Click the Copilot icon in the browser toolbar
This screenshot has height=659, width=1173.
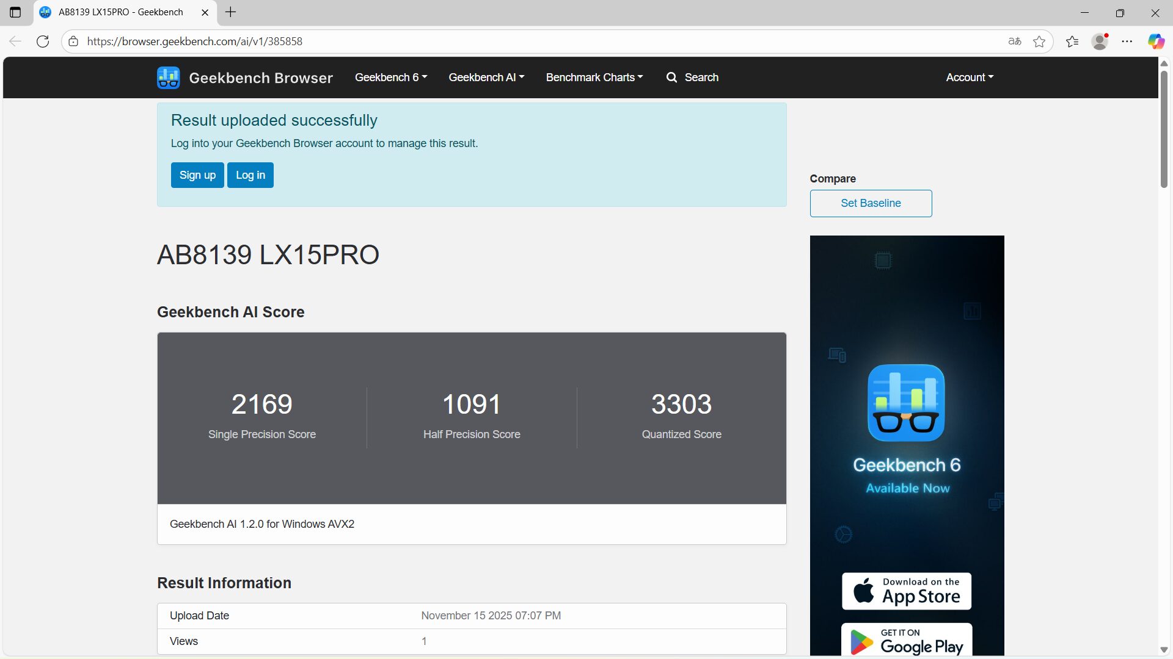tap(1156, 41)
